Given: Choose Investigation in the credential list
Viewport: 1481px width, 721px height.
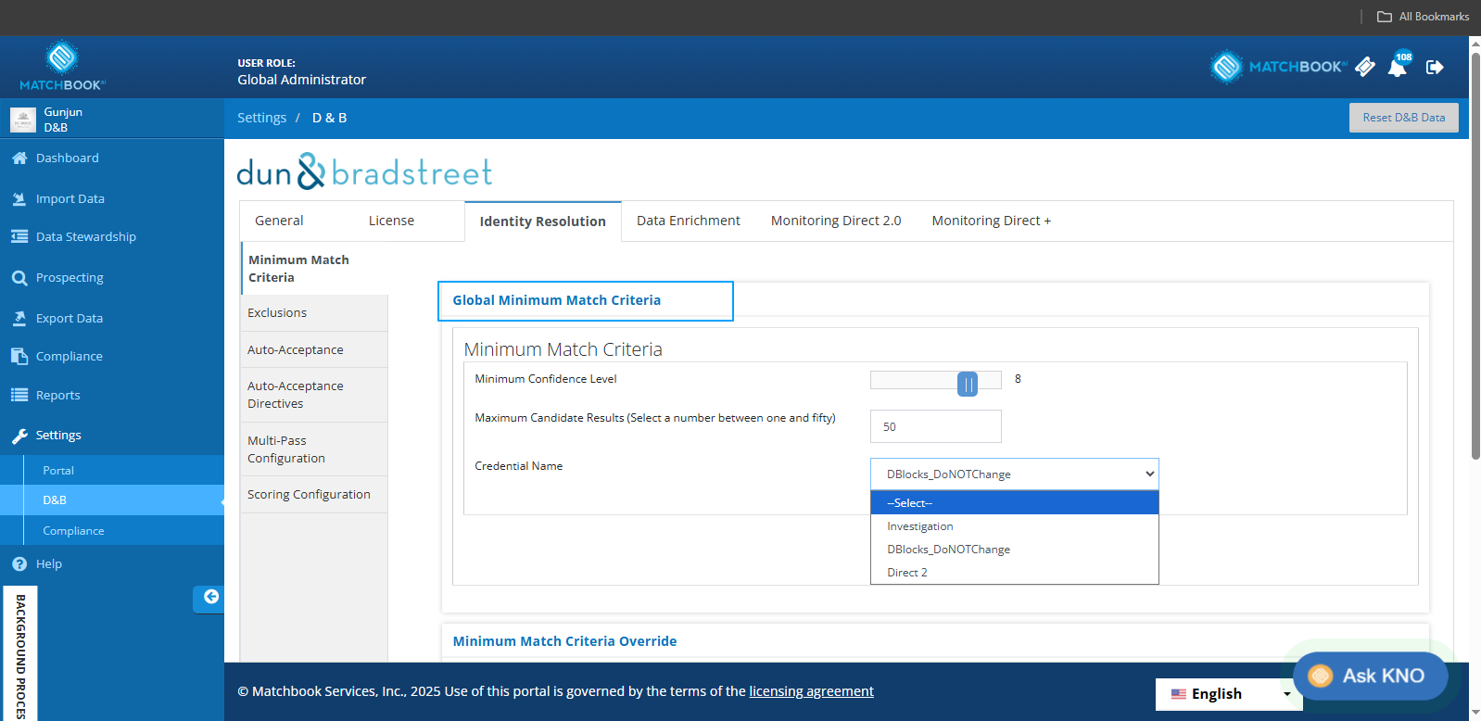Looking at the screenshot, I should (x=1015, y=526).
